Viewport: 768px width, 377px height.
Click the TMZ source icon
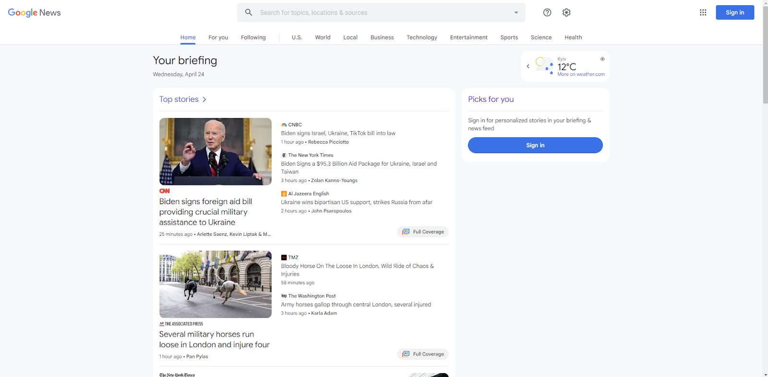click(x=284, y=257)
